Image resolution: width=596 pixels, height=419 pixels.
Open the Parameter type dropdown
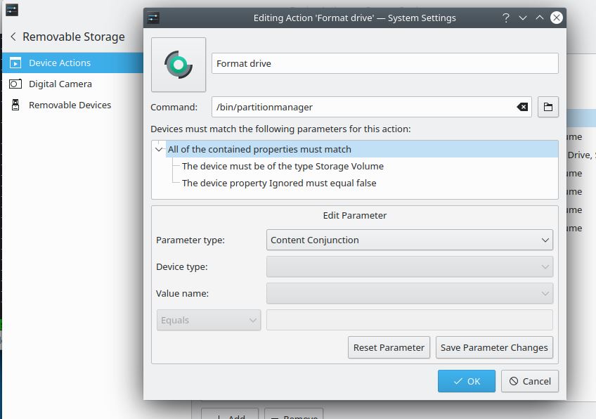[410, 240]
